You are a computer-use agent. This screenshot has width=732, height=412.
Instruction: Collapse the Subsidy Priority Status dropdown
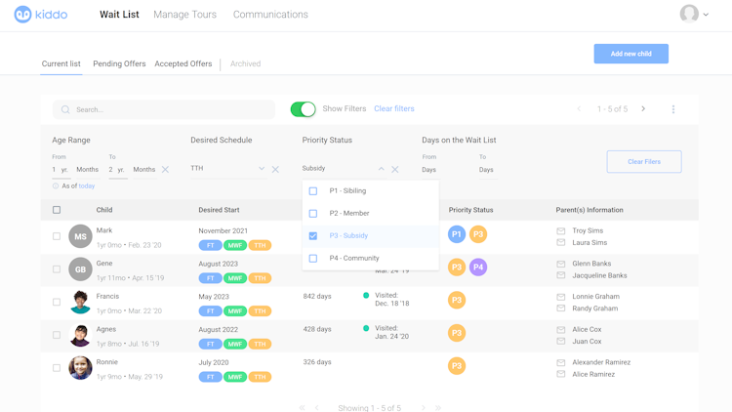click(x=382, y=169)
